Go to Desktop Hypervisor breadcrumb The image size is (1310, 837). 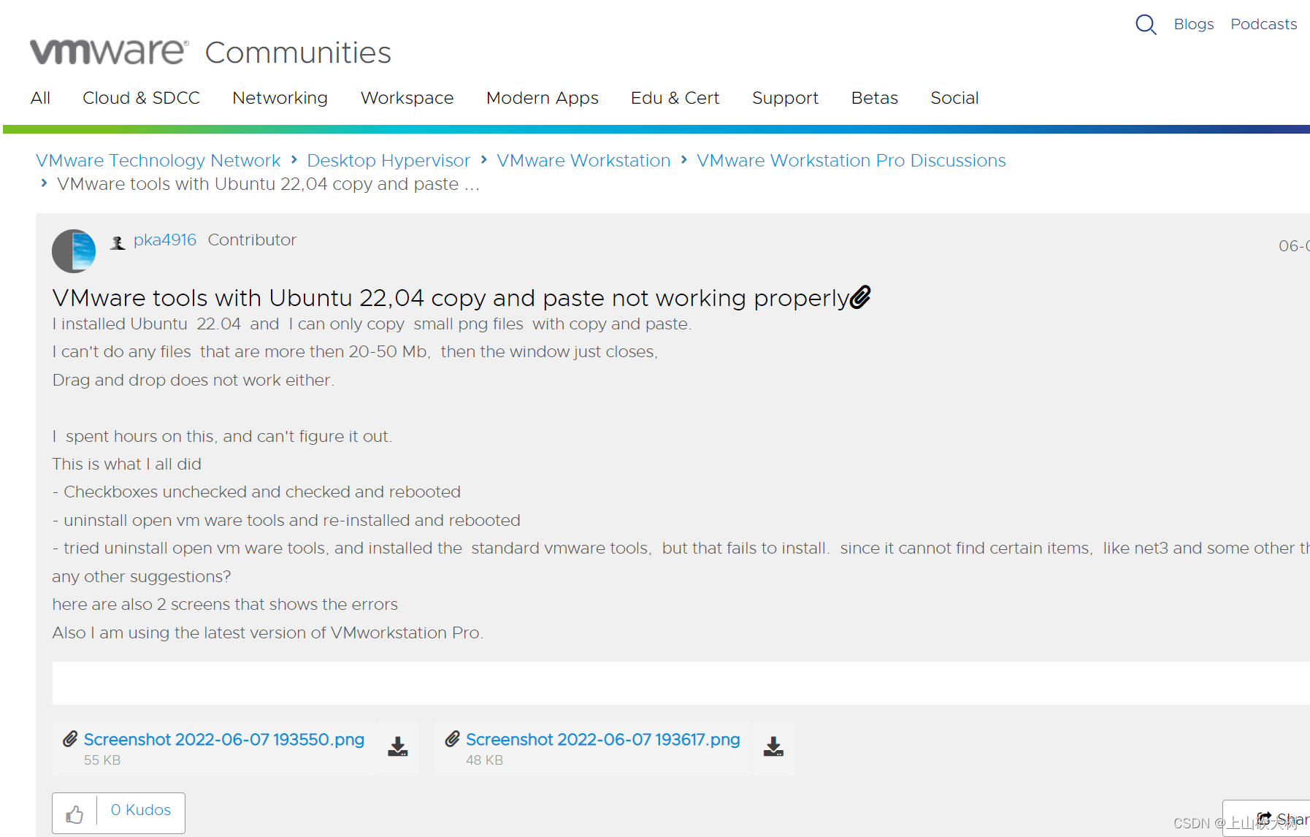[388, 161]
